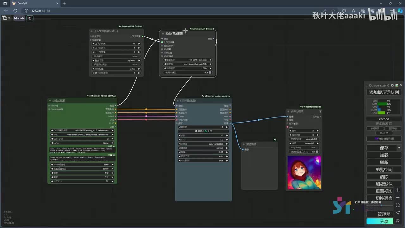Click the image icon in queue header

[x=396, y=85]
